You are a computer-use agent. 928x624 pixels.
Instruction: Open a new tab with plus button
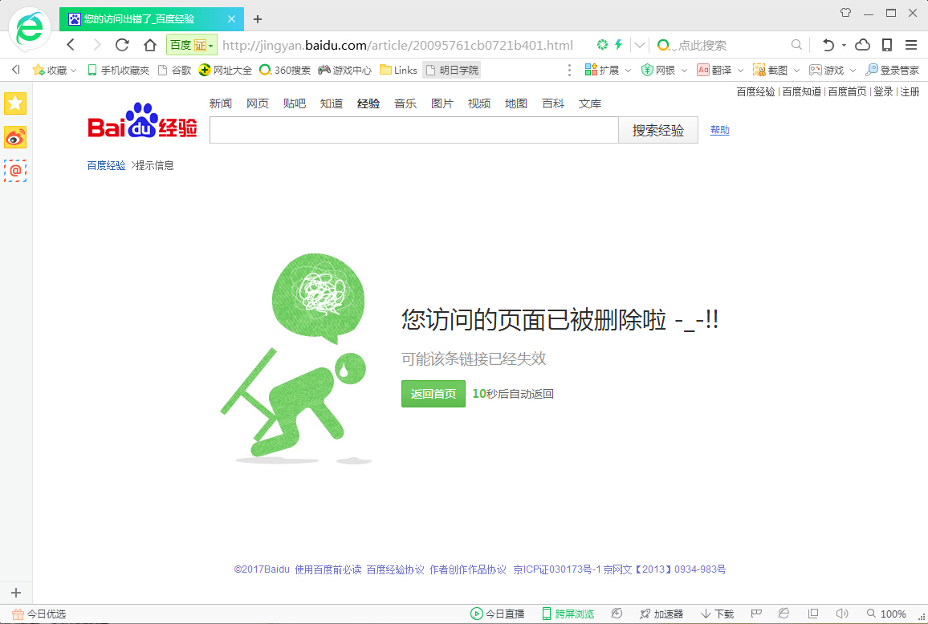[x=258, y=19]
